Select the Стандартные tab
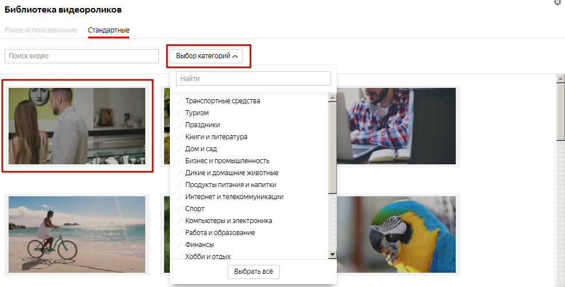The height and width of the screenshot is (287, 565). (109, 30)
